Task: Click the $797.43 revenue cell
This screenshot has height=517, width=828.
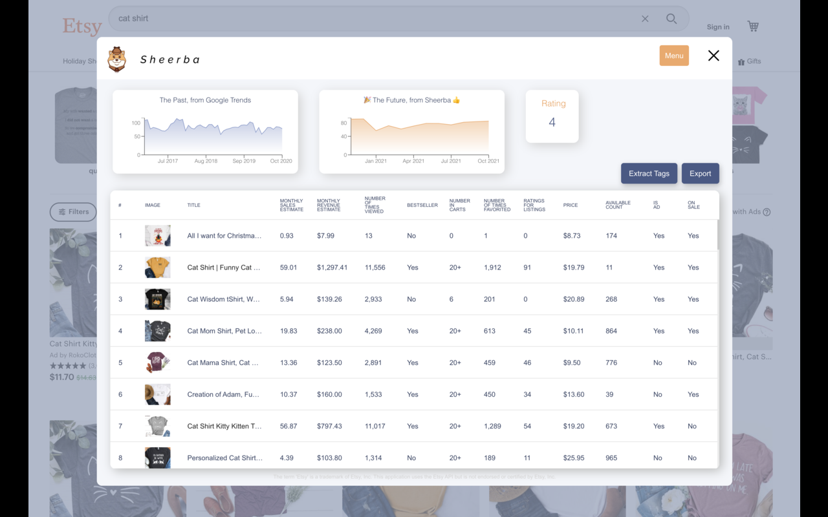Action: (329, 426)
